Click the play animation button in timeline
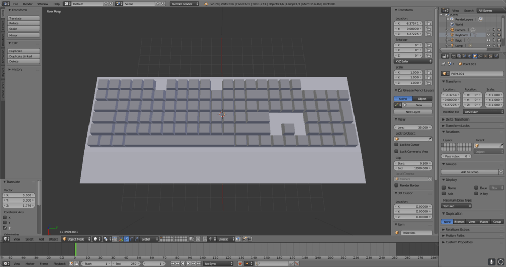This screenshot has height=267, width=506. 188,264
